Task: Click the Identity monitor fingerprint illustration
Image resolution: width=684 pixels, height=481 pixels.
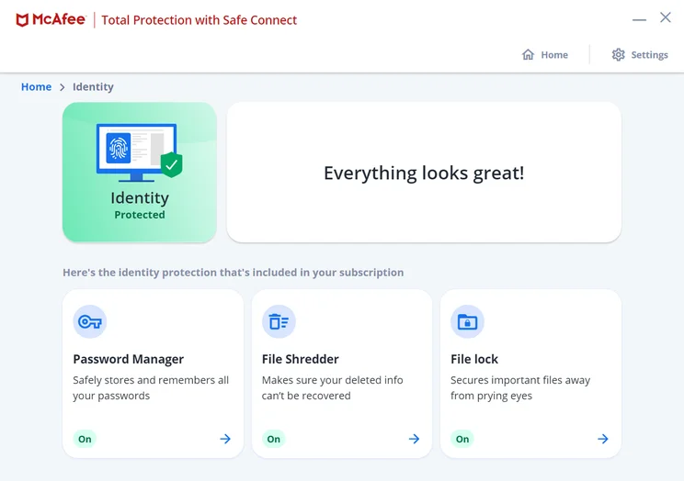Action: (x=136, y=152)
